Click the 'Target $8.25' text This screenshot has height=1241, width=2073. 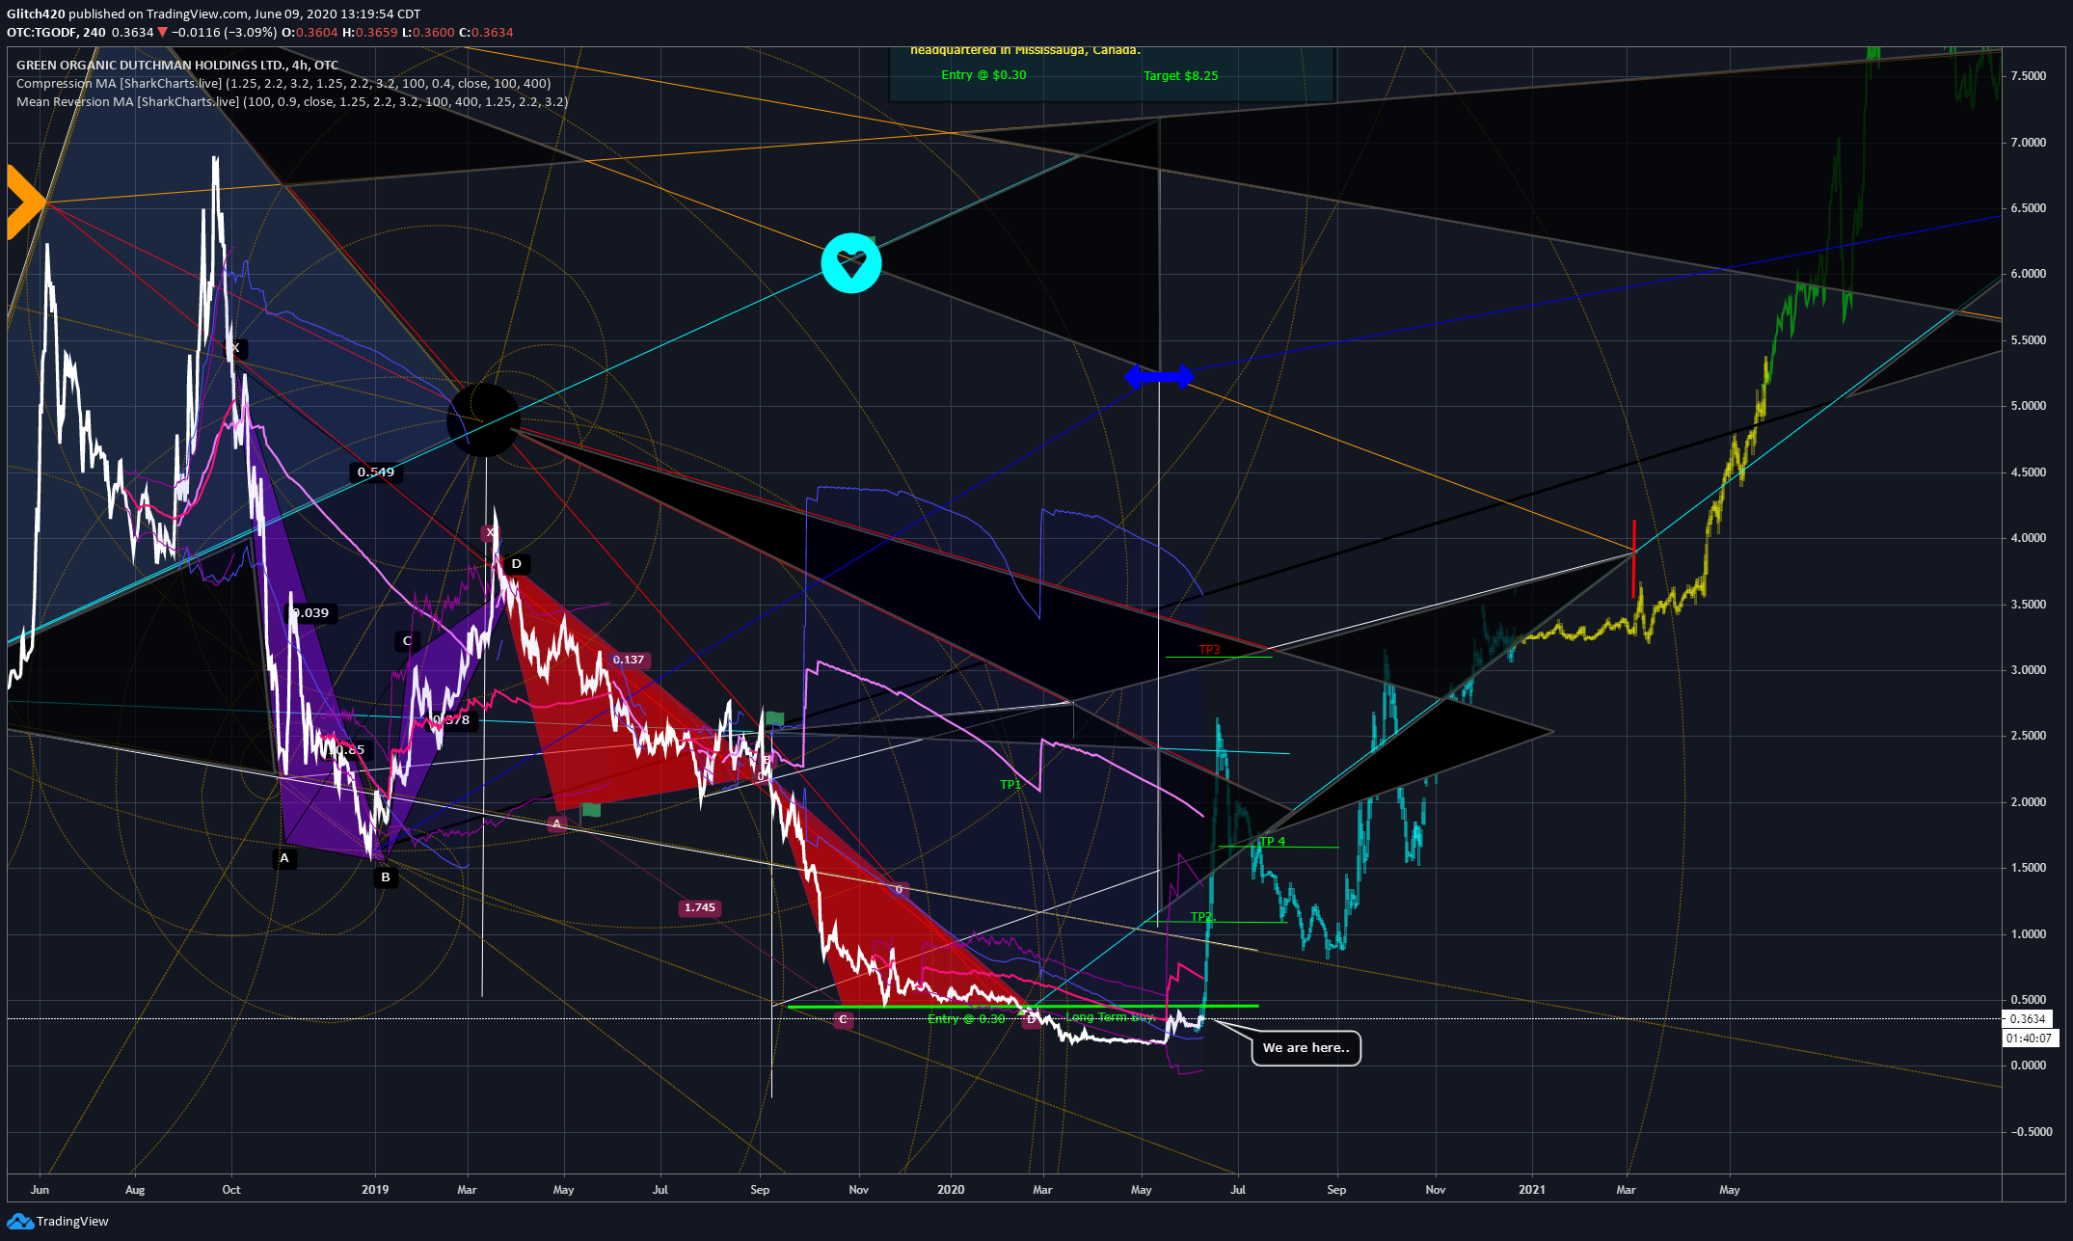click(x=1180, y=76)
